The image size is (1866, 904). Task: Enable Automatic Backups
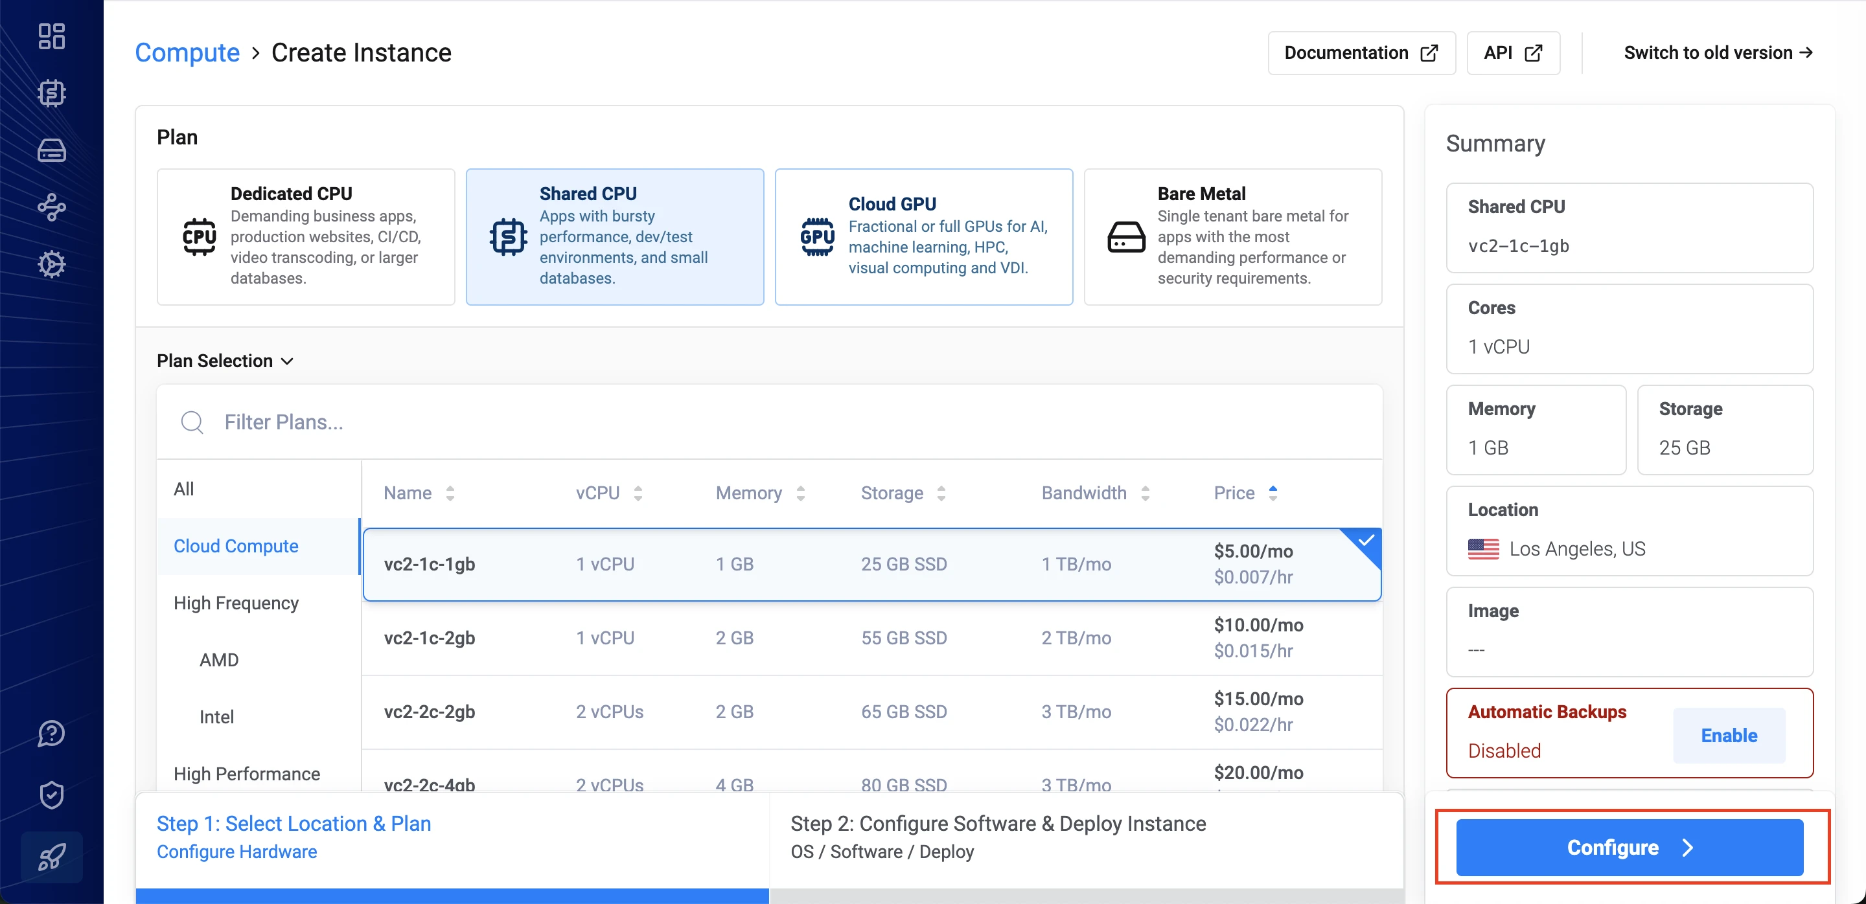pos(1729,736)
